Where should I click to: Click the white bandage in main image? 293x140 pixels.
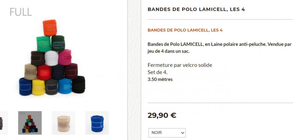pyautogui.click(x=51, y=58)
